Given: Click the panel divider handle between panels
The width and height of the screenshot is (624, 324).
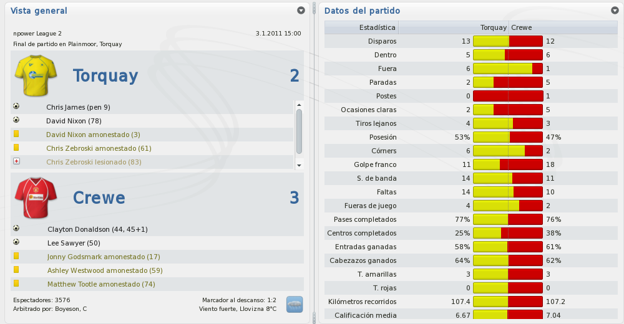Looking at the screenshot, I should pyautogui.click(x=314, y=162).
